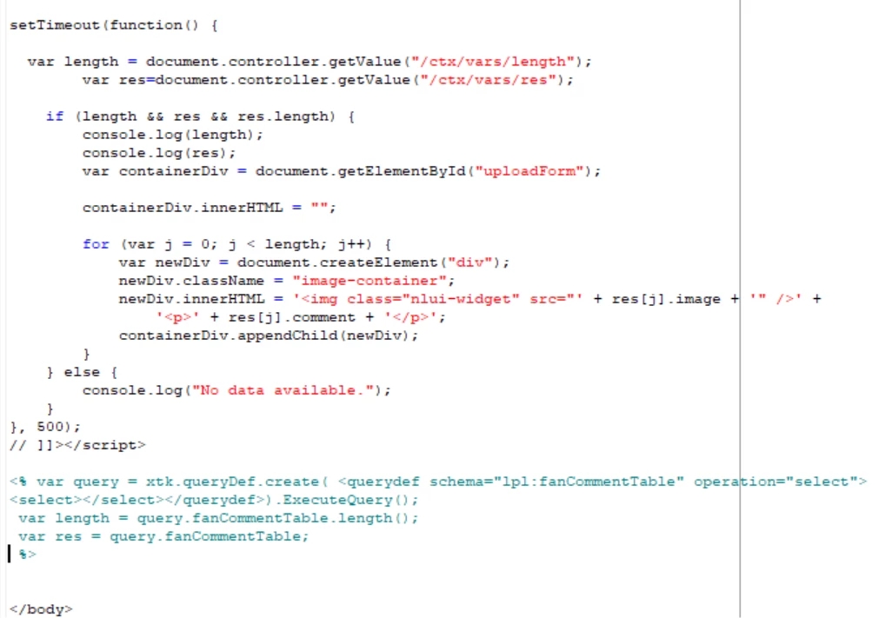Click the if keyword in condition line
Image resolution: width=892 pixels, height=618 pixels.
coord(55,116)
